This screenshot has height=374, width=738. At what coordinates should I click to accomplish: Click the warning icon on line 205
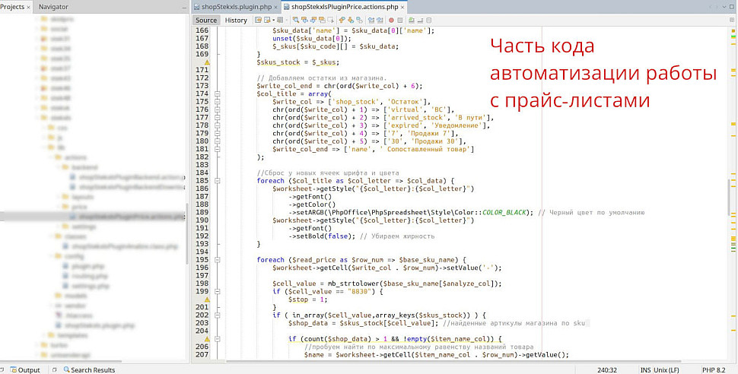pos(207,339)
